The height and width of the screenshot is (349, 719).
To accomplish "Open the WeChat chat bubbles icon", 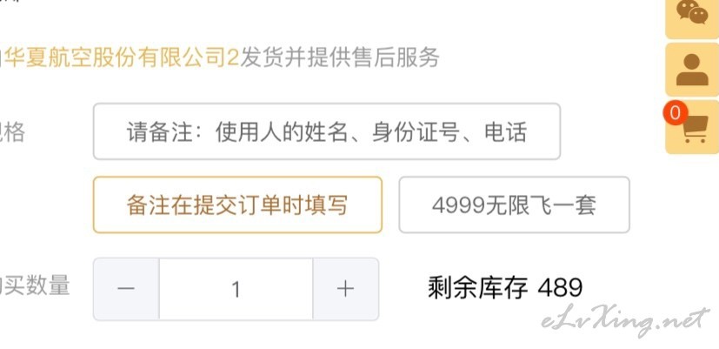I will click(692, 12).
